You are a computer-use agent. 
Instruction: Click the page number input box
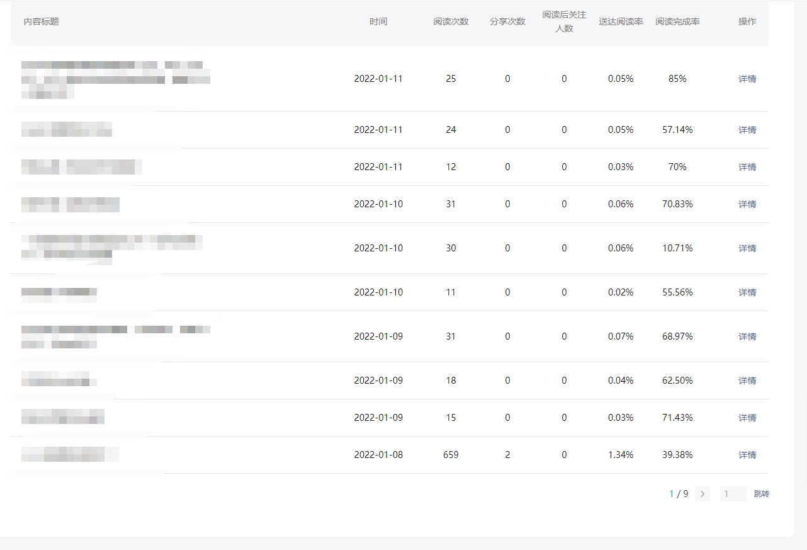[x=733, y=494]
